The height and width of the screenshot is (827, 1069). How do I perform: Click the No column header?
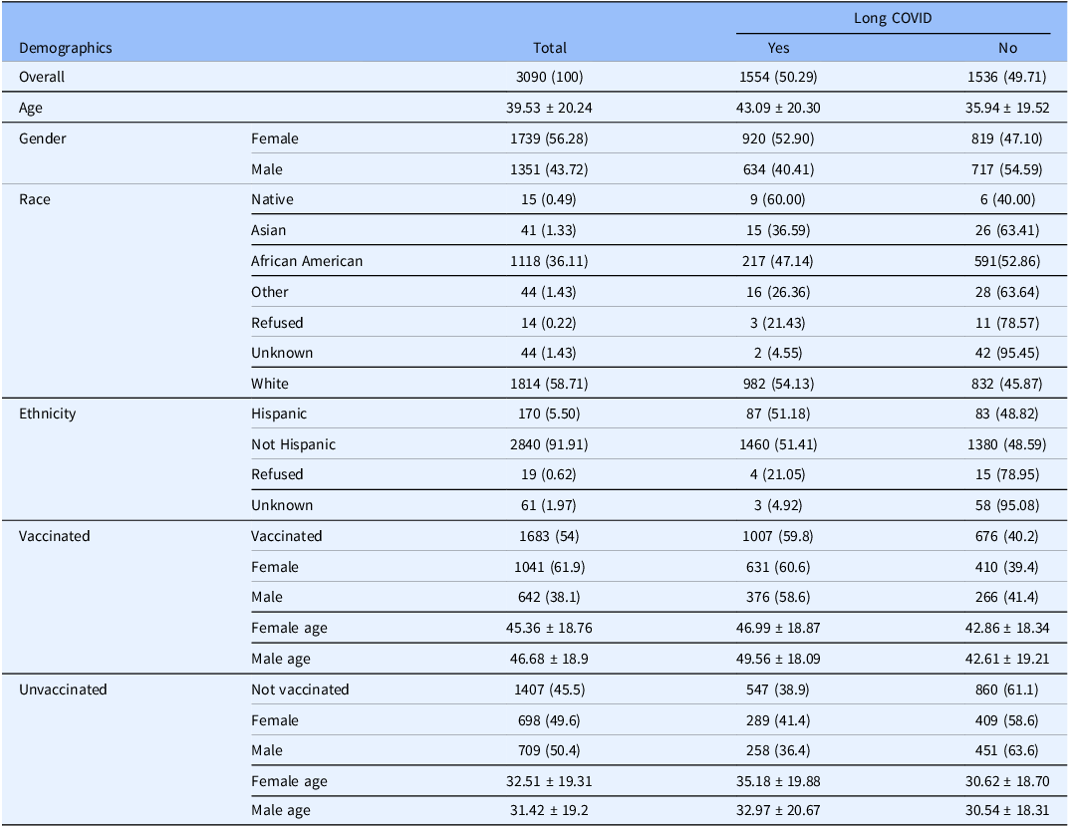click(1008, 47)
